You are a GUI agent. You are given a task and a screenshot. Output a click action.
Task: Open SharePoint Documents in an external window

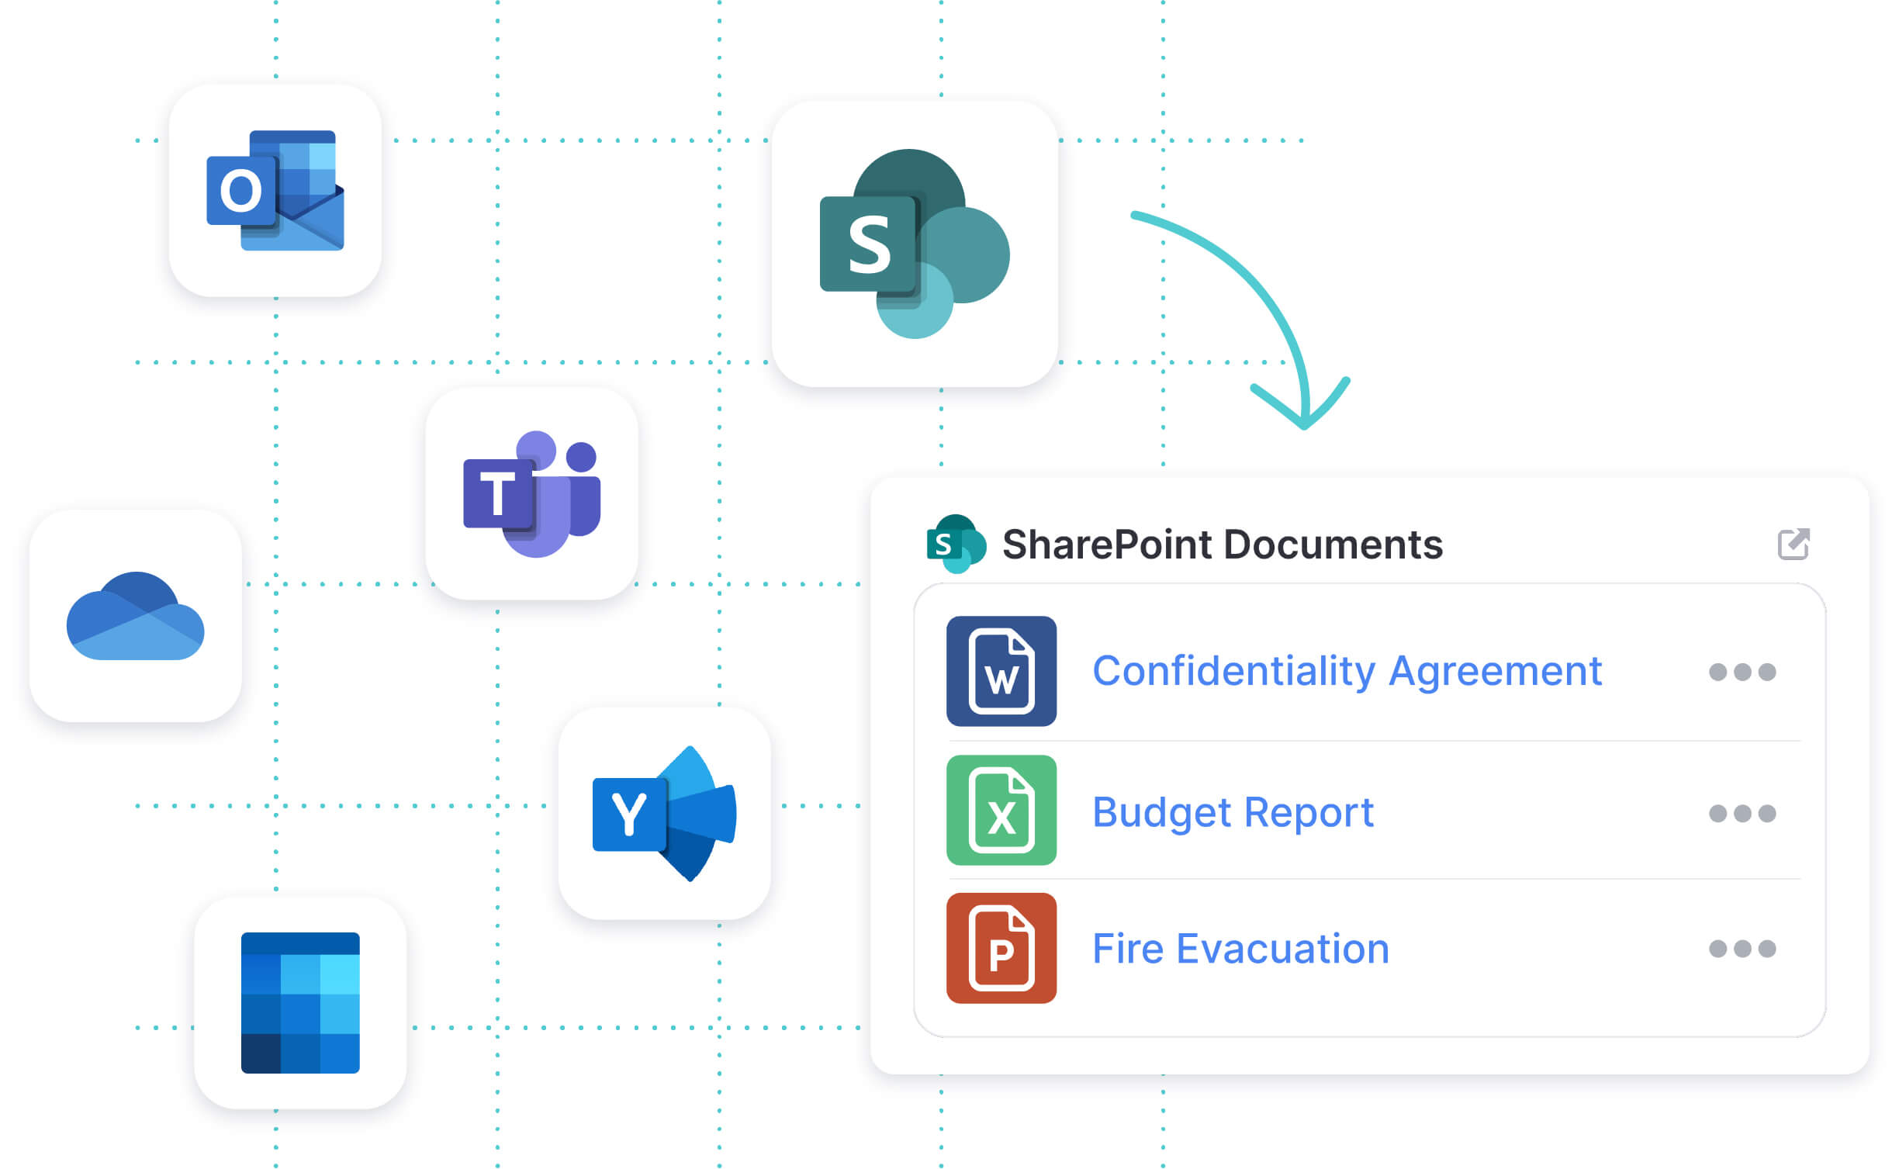pos(1793,544)
